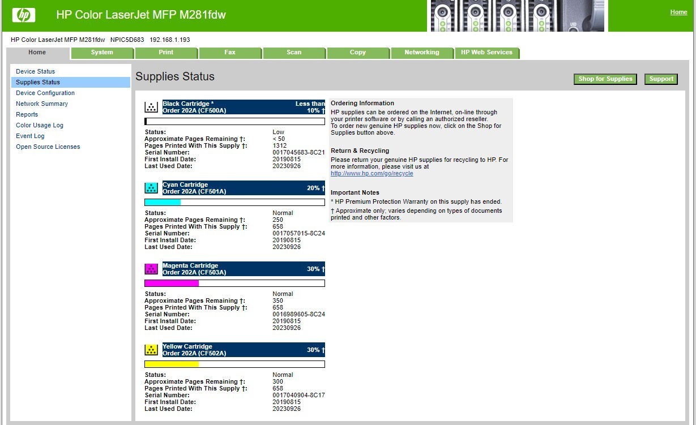This screenshot has height=425, width=696.
Task: Click the Supplies Status page heading
Action: (175, 77)
